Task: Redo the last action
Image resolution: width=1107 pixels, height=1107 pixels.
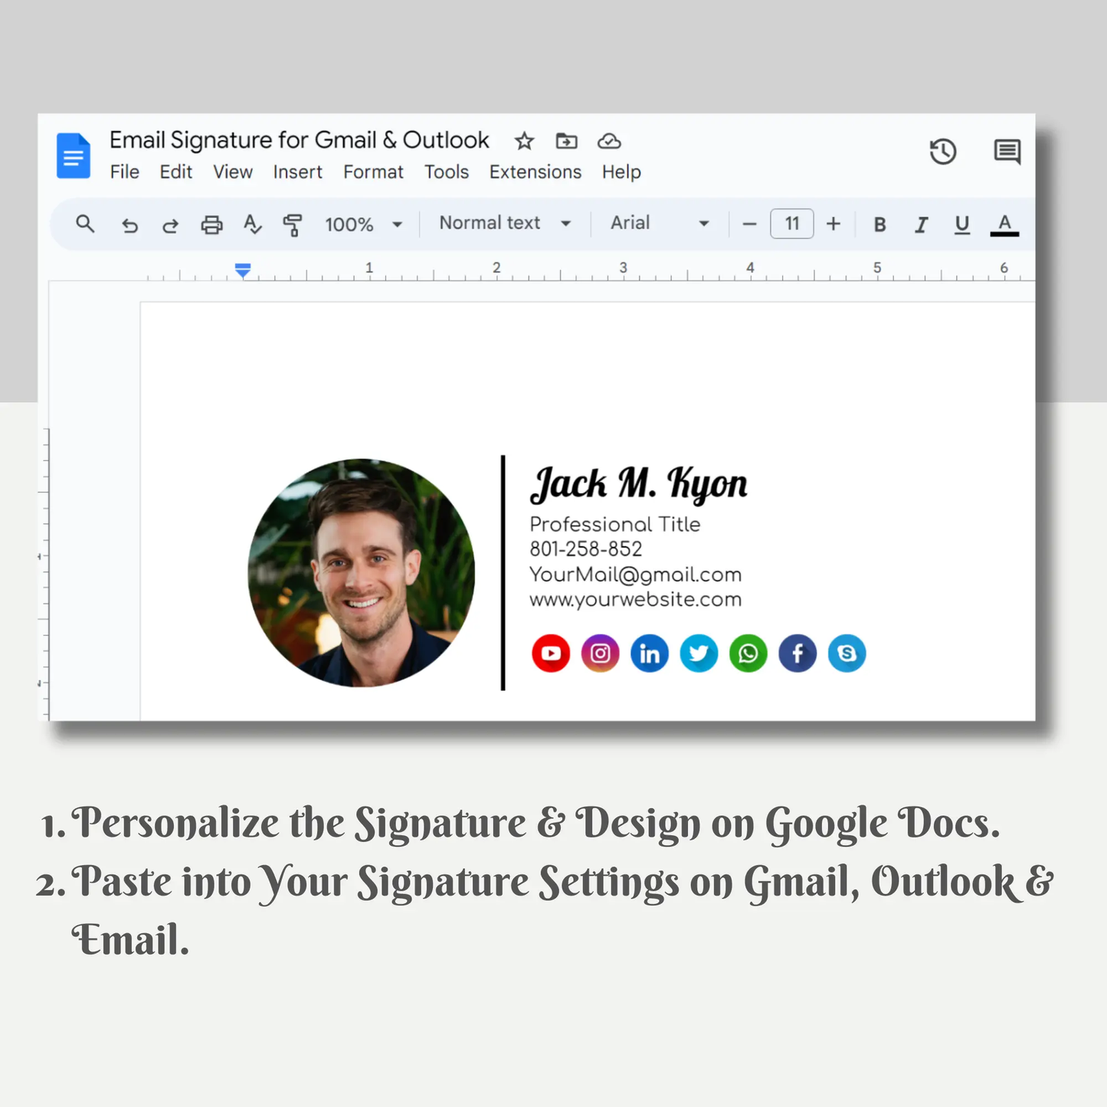Action: [x=170, y=225]
